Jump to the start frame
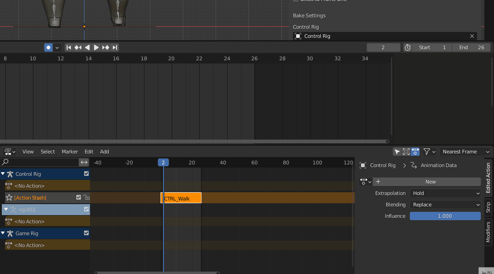 click(x=69, y=47)
